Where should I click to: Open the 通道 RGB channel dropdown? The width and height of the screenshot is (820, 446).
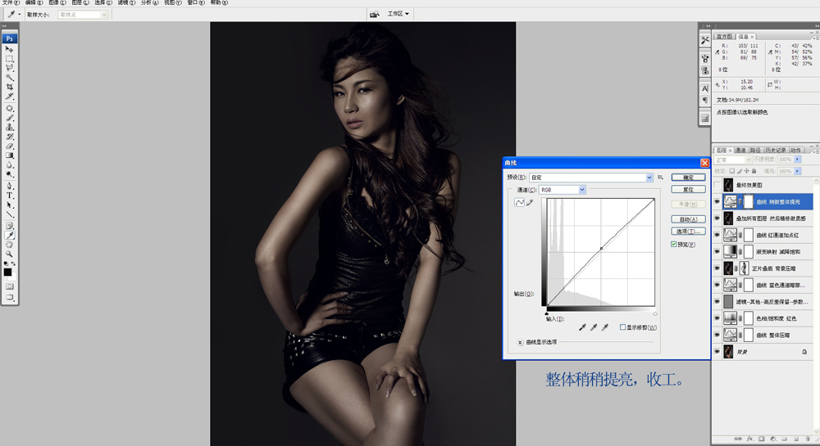(x=582, y=190)
